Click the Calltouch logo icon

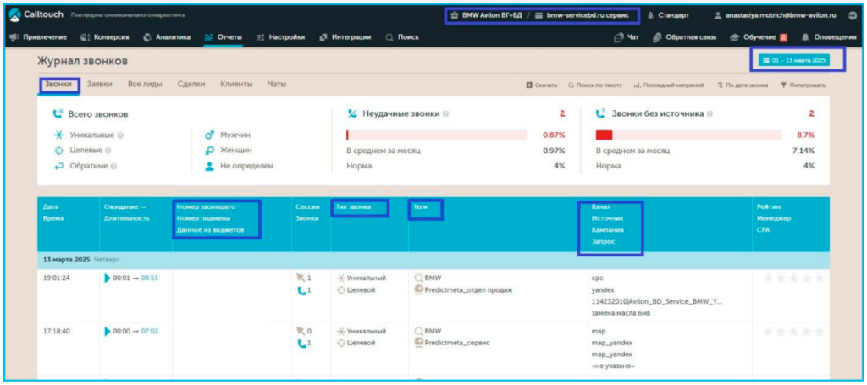[x=15, y=15]
